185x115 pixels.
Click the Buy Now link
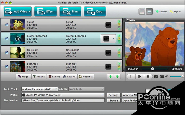[161, 12]
